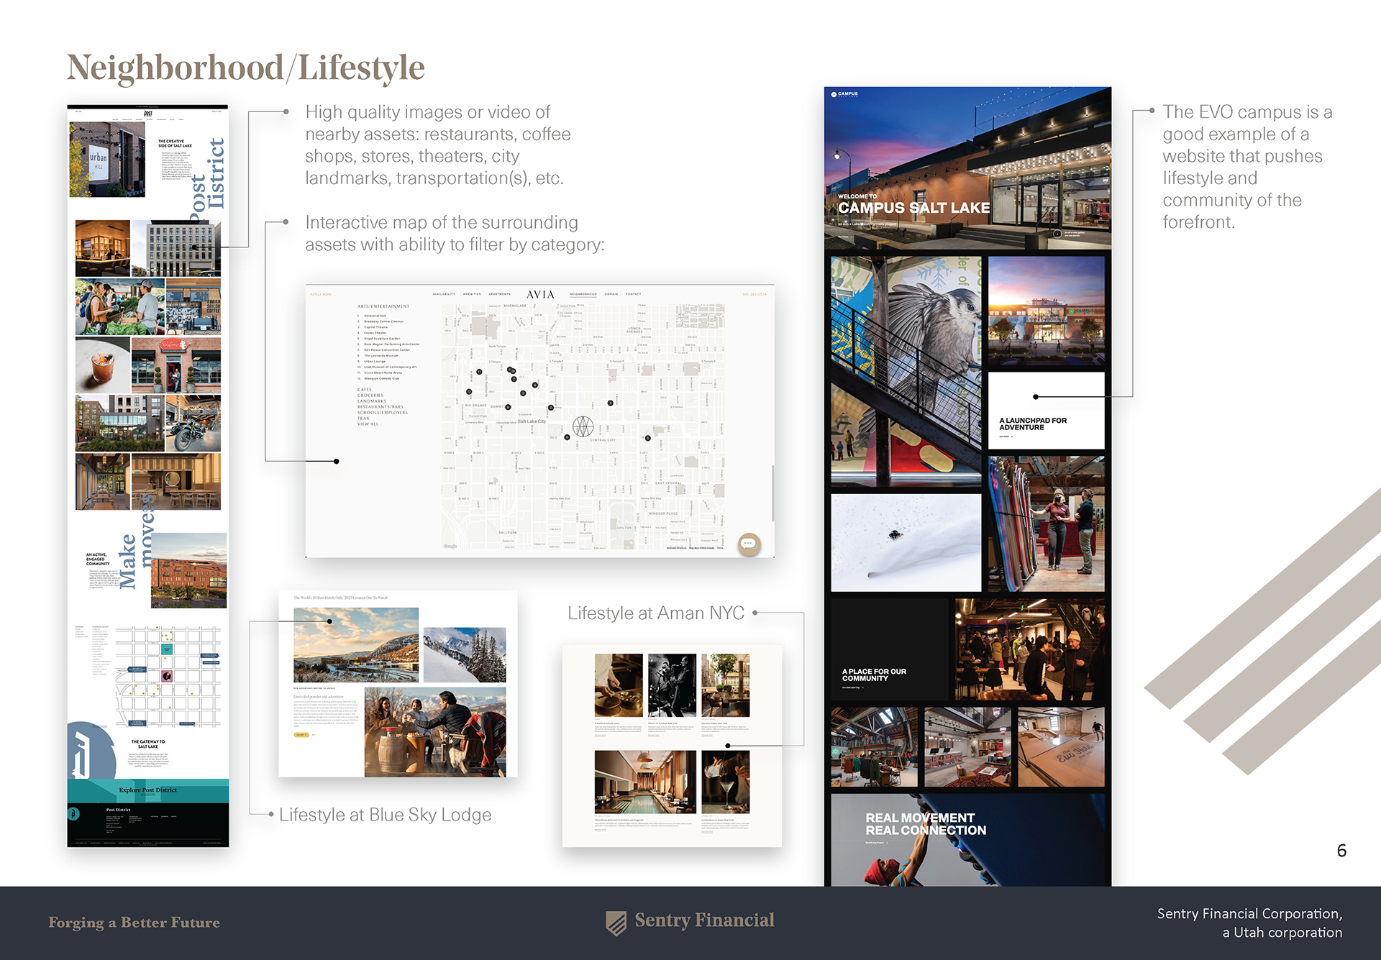
Task: Select map pin number 4
Action: (534, 385)
